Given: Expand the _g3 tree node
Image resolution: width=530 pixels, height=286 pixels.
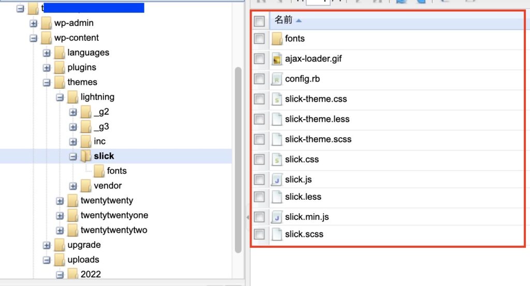Looking at the screenshot, I should coord(73,127).
